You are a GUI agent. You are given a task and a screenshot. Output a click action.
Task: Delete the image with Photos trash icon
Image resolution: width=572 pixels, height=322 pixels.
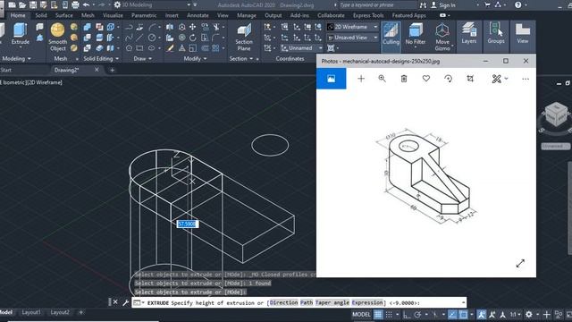404,79
